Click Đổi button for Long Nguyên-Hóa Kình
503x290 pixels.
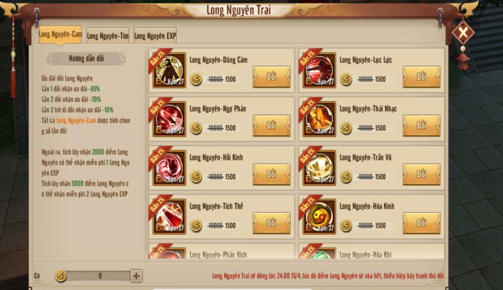421,223
